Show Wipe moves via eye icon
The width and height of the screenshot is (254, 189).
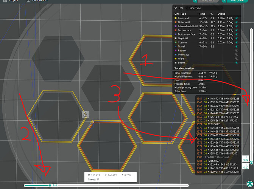click(x=237, y=59)
